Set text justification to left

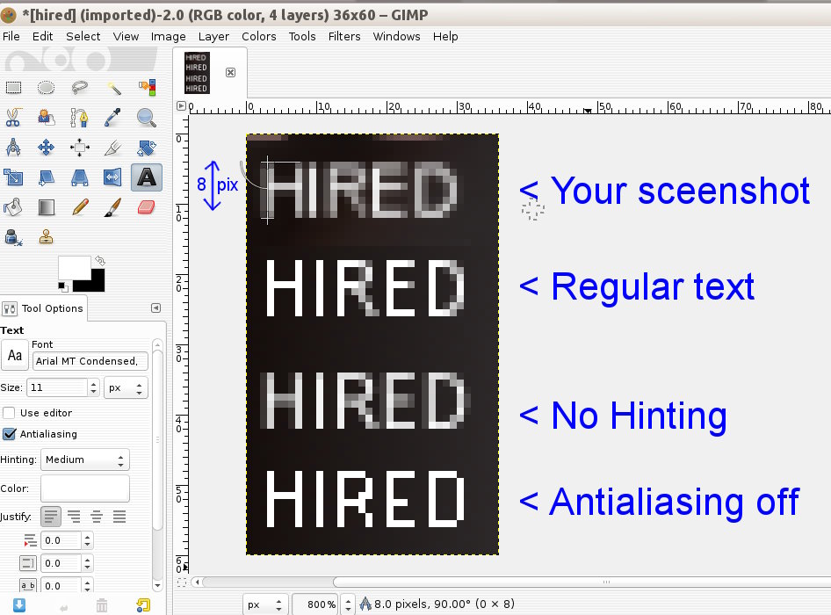click(51, 517)
